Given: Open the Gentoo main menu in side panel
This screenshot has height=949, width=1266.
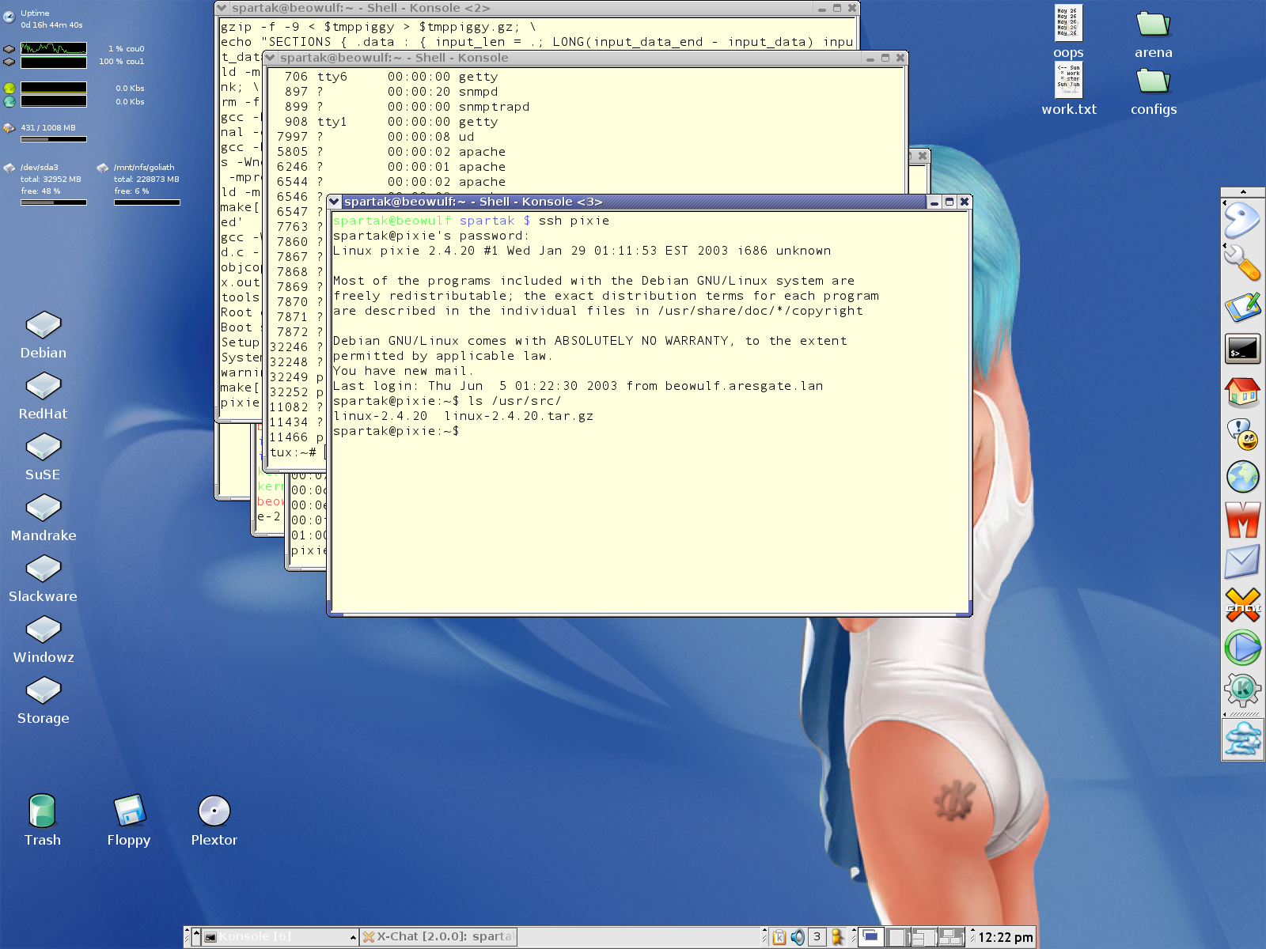Looking at the screenshot, I should coord(1242,220).
